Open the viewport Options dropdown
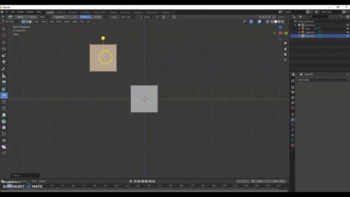This screenshot has height=197, width=350. pos(283,17)
